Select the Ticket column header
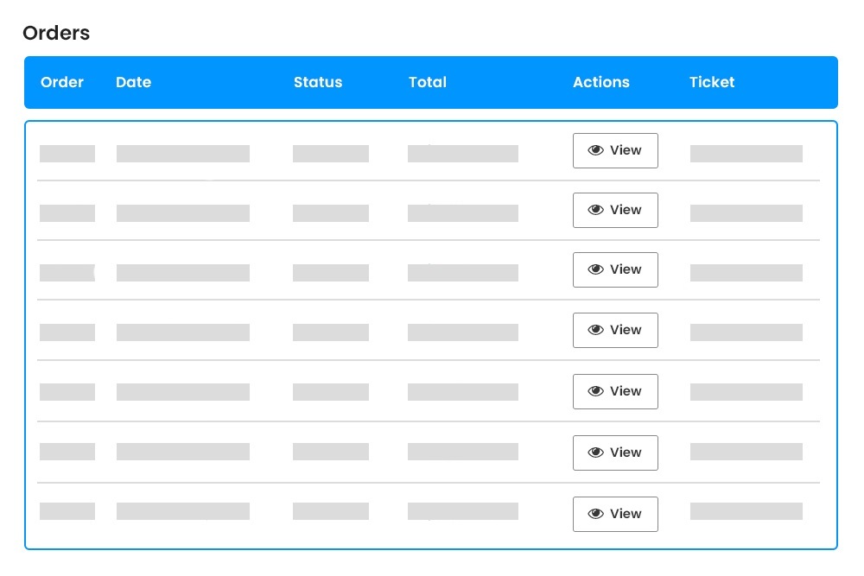The image size is (864, 576). point(711,82)
